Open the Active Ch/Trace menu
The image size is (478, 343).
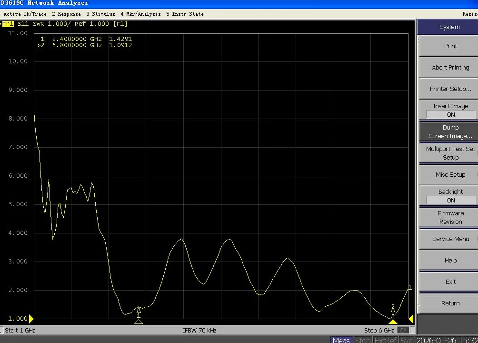(25, 14)
